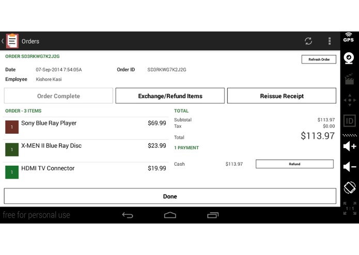The image size is (359, 255).
Task: Refund the Cash payment
Action: (294, 164)
